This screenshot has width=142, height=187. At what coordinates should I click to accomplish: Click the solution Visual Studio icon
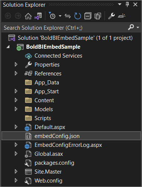(x=12, y=38)
